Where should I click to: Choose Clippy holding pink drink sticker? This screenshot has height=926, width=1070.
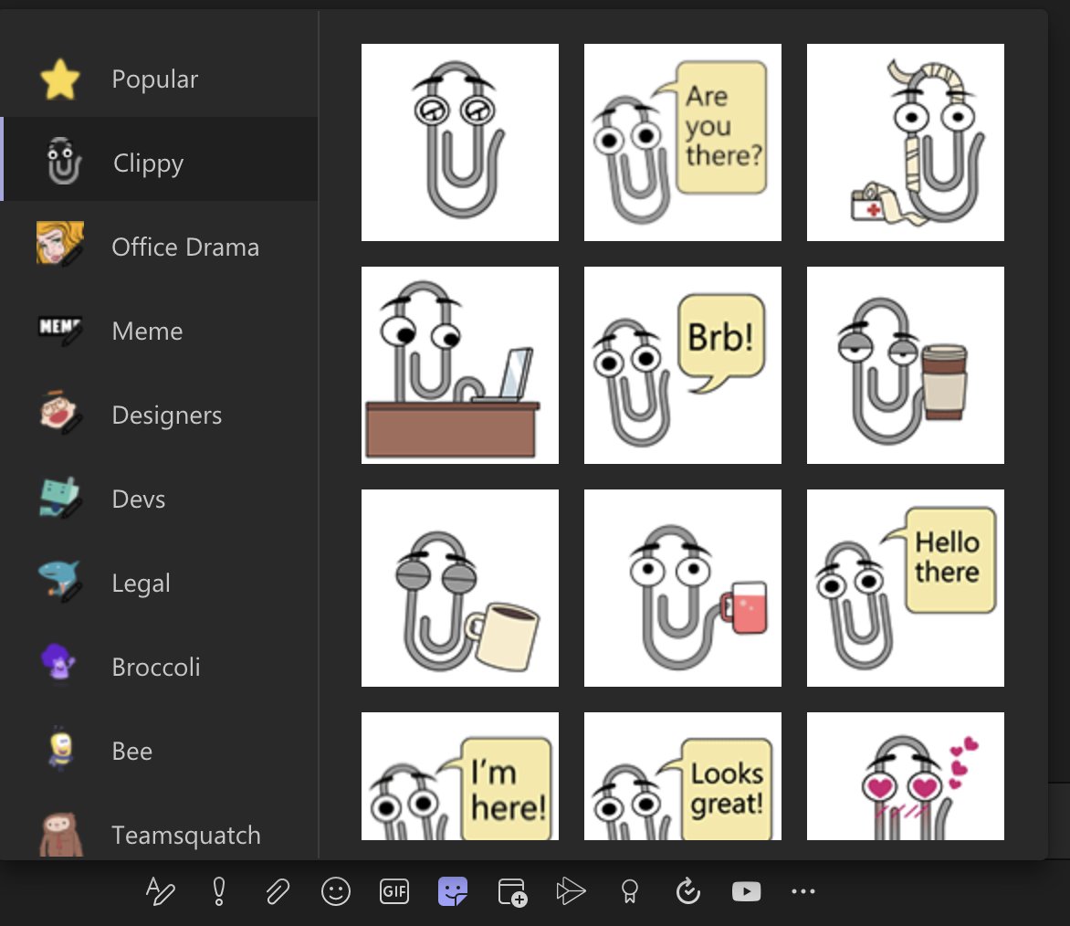pyautogui.click(x=682, y=588)
